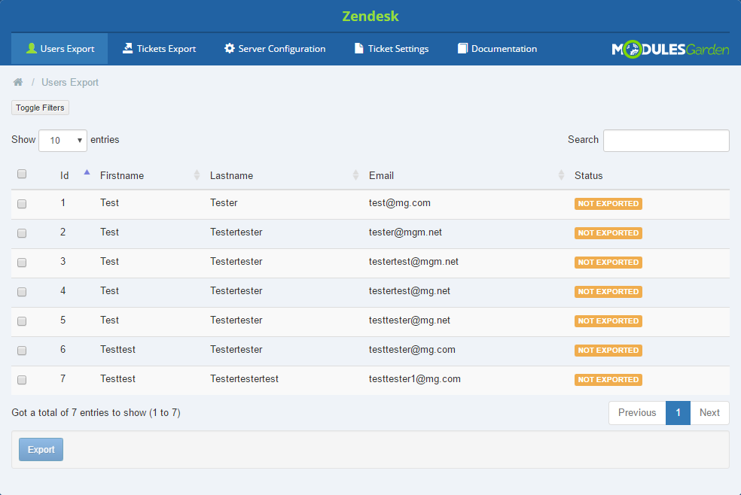Viewport: 741px width, 495px height.
Task: Click the Tickets Export icon
Action: [x=127, y=48]
